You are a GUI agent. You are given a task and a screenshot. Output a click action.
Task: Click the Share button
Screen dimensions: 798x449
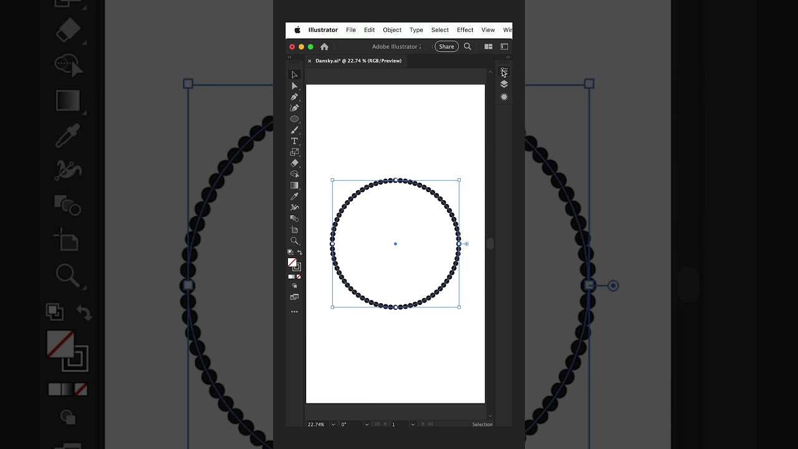(x=446, y=47)
